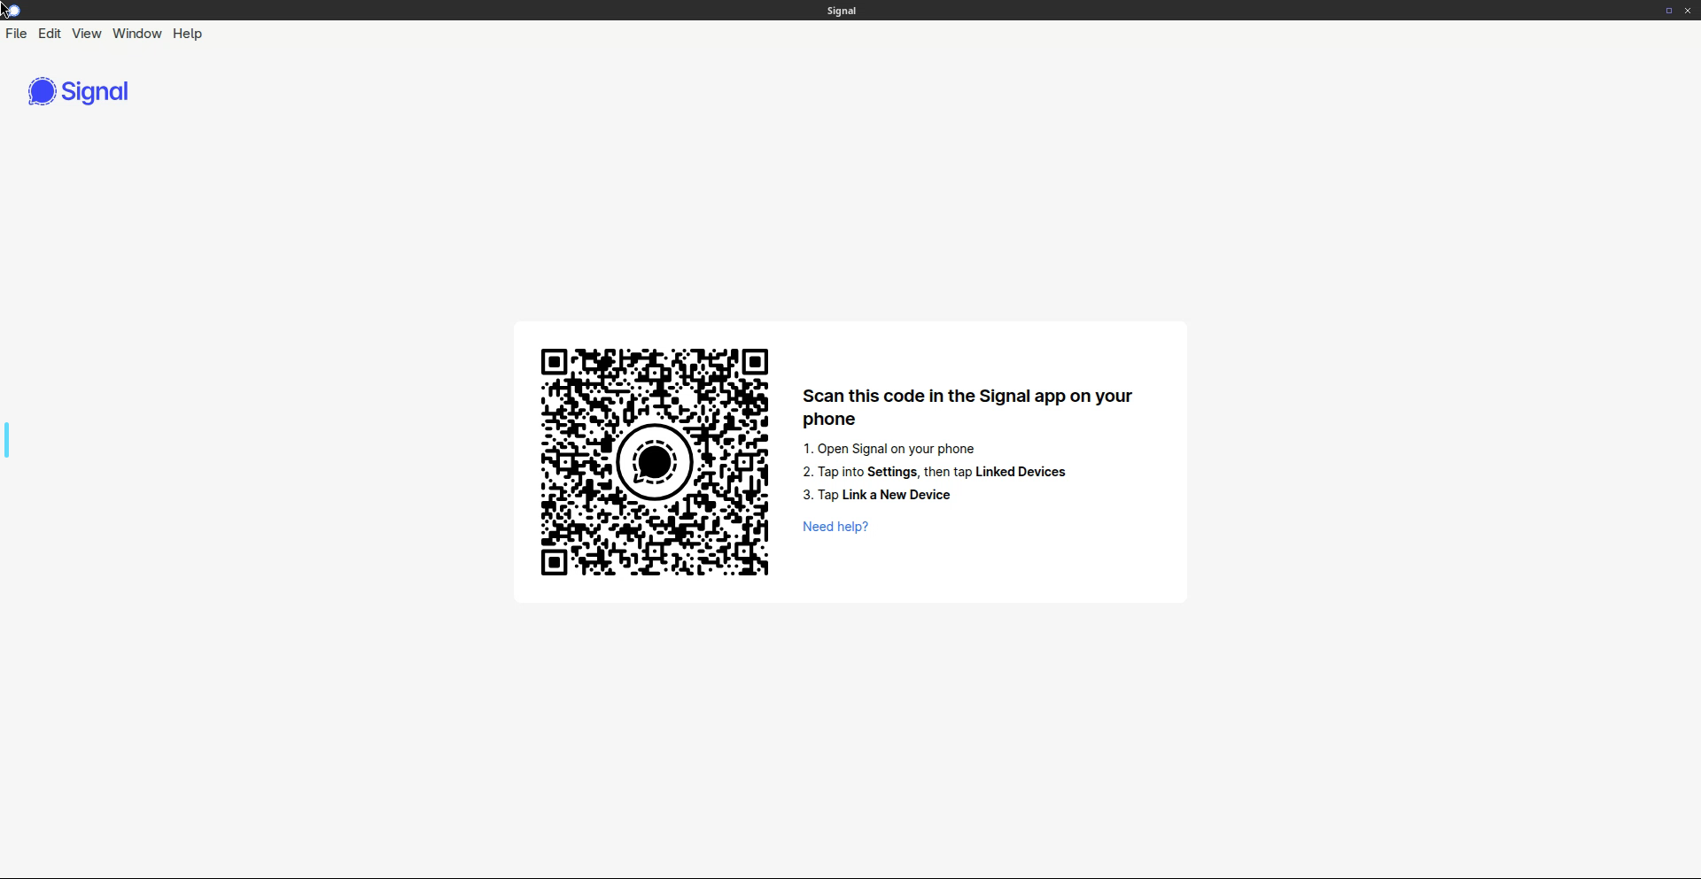
Task: Click the QR code's top-left corner square
Action: click(x=554, y=362)
